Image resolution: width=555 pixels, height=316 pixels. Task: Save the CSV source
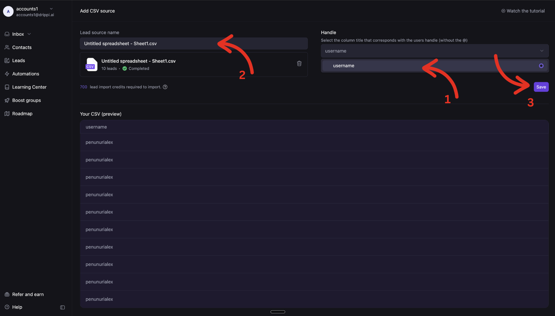pos(541,87)
